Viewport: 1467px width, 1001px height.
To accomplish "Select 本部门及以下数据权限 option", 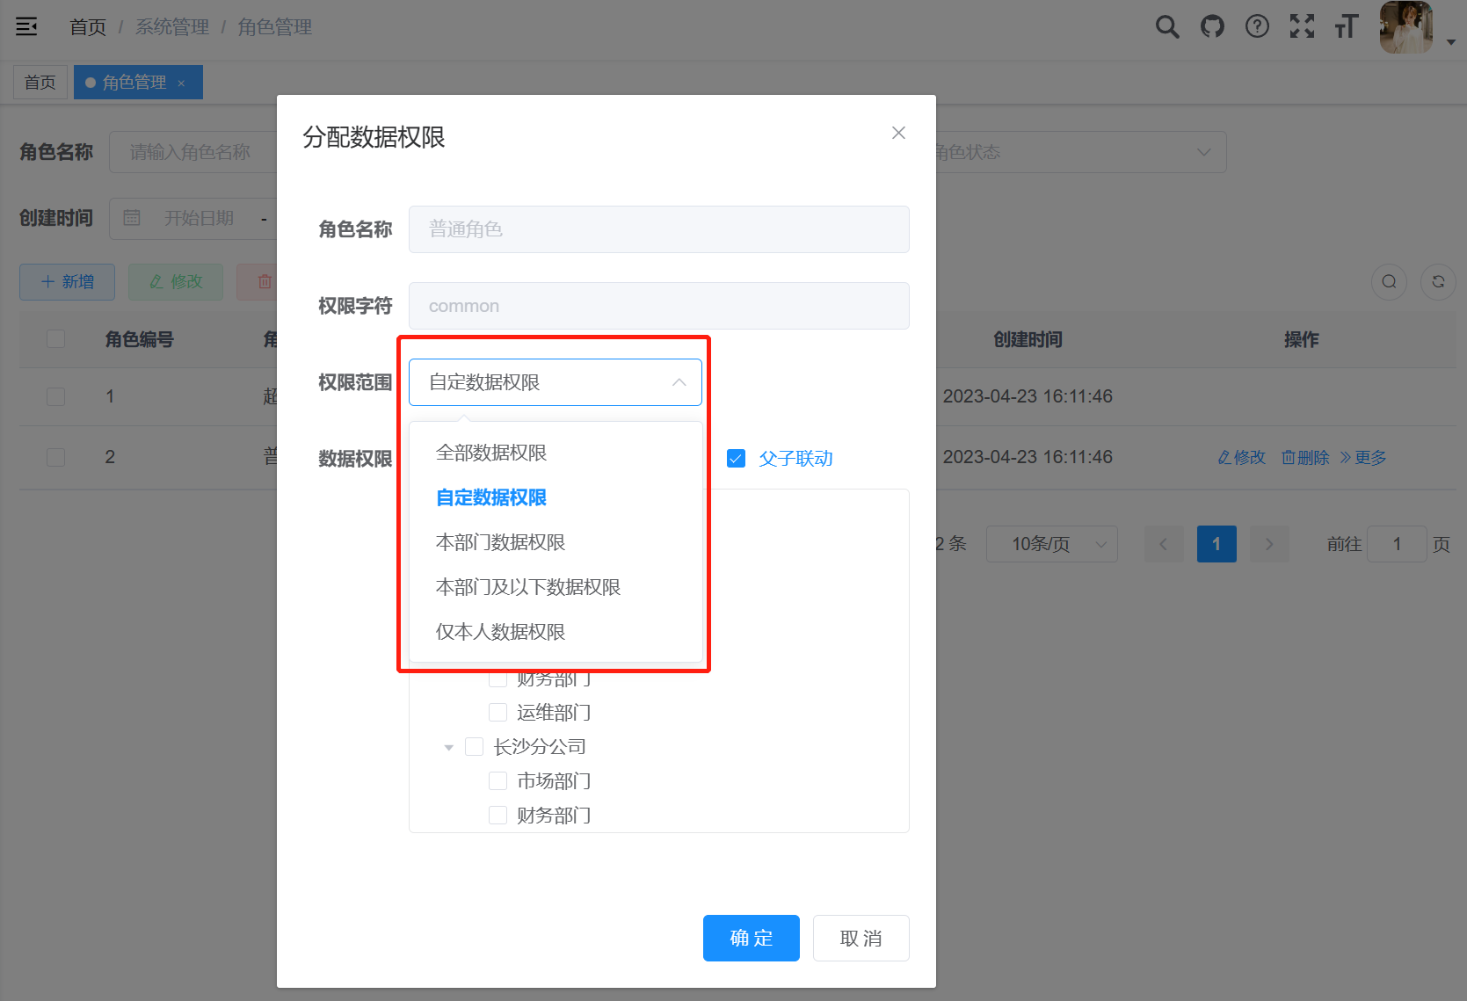I will (556, 587).
